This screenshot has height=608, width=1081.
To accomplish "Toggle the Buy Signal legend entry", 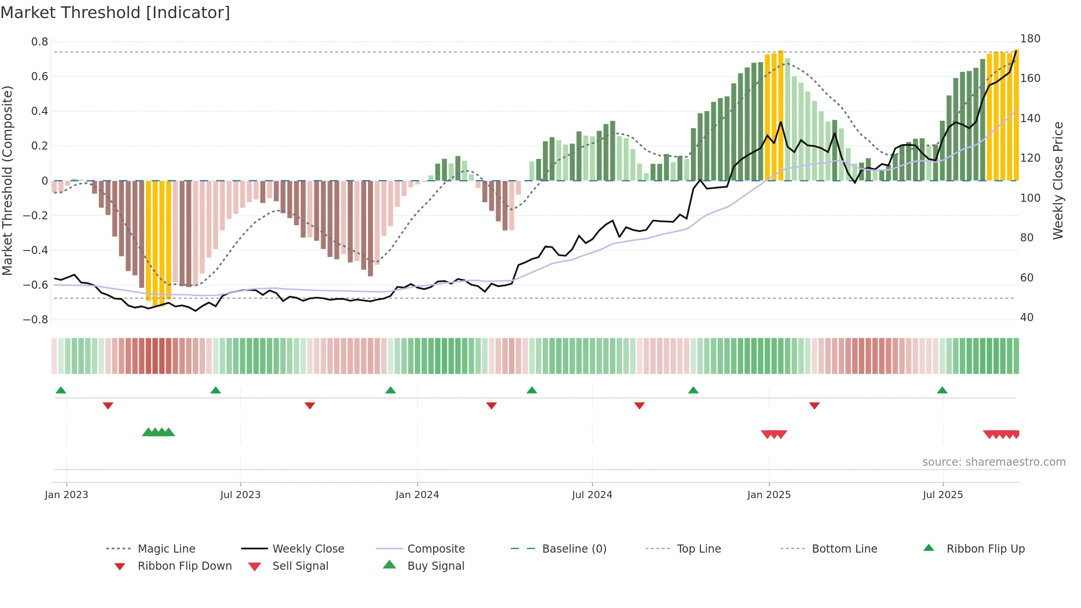I will 423,566.
